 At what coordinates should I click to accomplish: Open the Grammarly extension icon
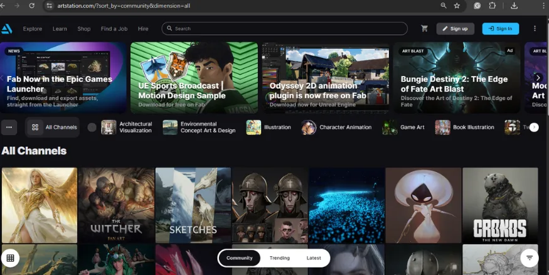(477, 6)
